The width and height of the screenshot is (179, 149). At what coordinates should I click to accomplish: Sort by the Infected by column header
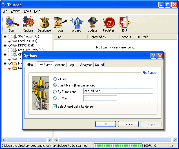pyautogui.click(x=103, y=37)
